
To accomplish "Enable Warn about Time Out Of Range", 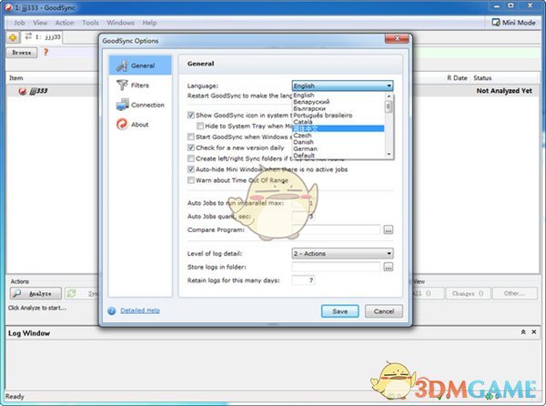I will click(191, 180).
